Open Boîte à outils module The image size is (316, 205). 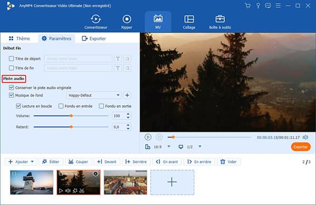coord(220,22)
